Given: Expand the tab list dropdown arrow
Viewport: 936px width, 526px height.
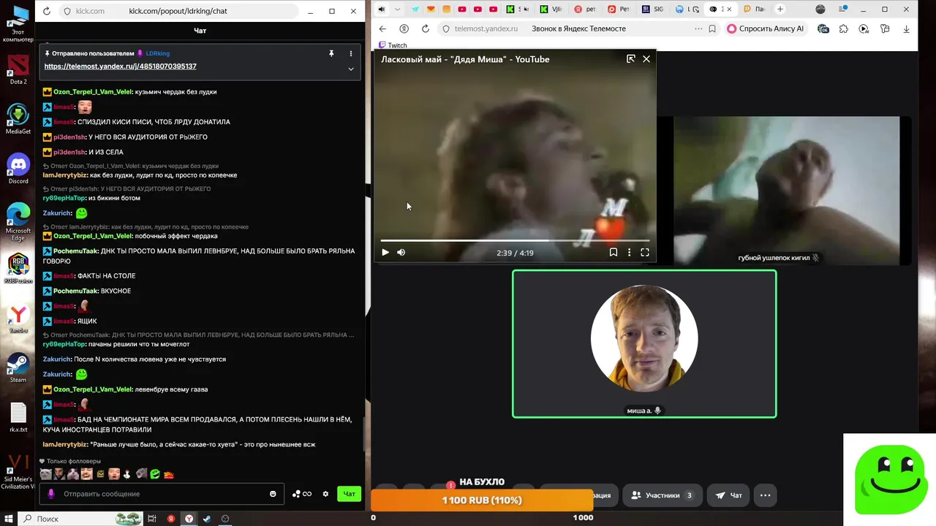Looking at the screenshot, I should (x=398, y=9).
